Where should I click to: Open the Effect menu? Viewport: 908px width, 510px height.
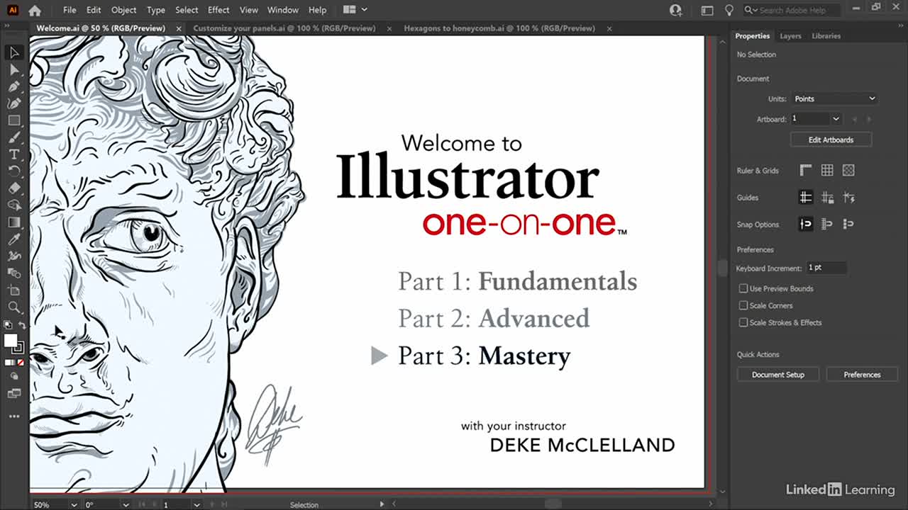pyautogui.click(x=218, y=10)
